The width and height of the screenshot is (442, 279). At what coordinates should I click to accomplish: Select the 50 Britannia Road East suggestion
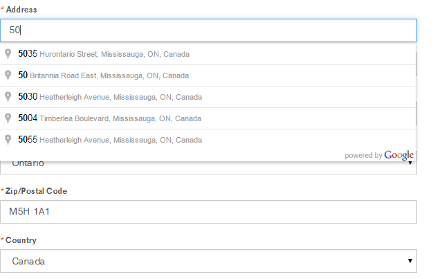click(104, 75)
